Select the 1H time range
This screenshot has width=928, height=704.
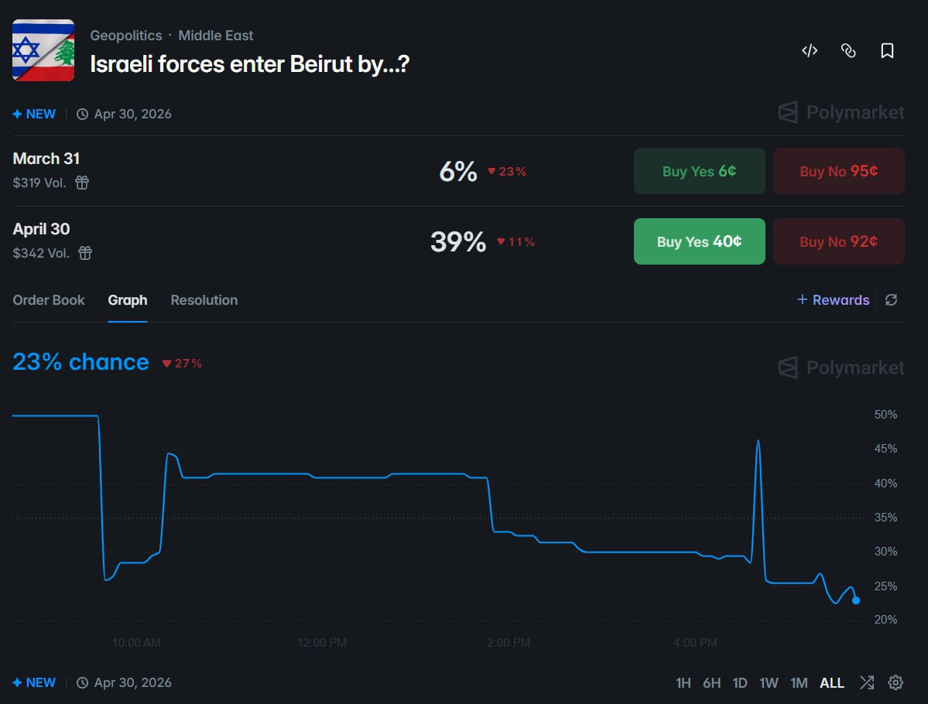[x=683, y=683]
